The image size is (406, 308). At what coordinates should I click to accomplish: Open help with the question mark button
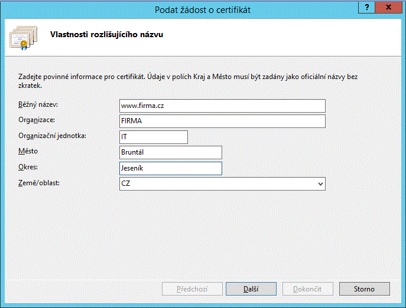click(367, 7)
